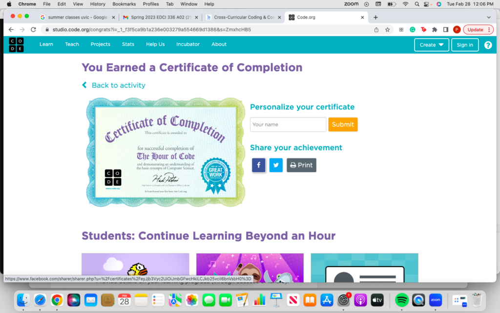This screenshot has height=313, width=500.
Task: Open the Chrome profile avatar P
Action: pos(457,29)
